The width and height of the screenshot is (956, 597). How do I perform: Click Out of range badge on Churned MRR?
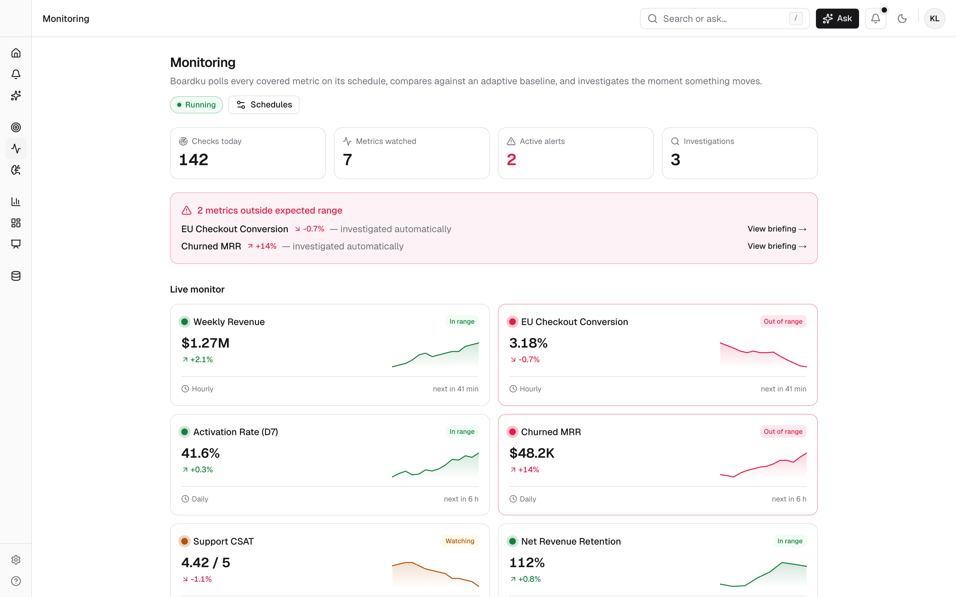783,431
